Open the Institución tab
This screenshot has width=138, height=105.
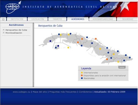coord(17,19)
